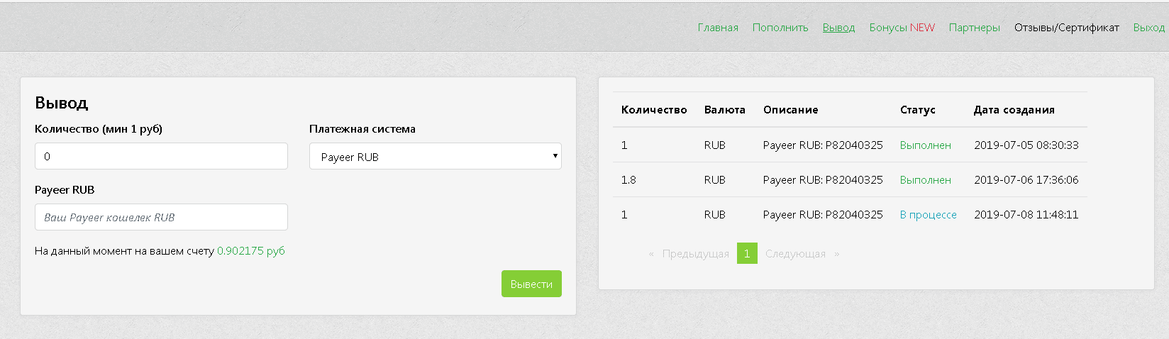The image size is (1169, 339).
Task: Click the green Вывести button
Action: [x=531, y=284]
